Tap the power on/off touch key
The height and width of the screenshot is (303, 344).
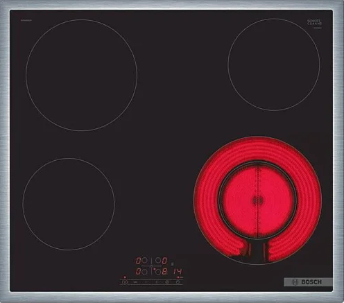tap(125, 282)
